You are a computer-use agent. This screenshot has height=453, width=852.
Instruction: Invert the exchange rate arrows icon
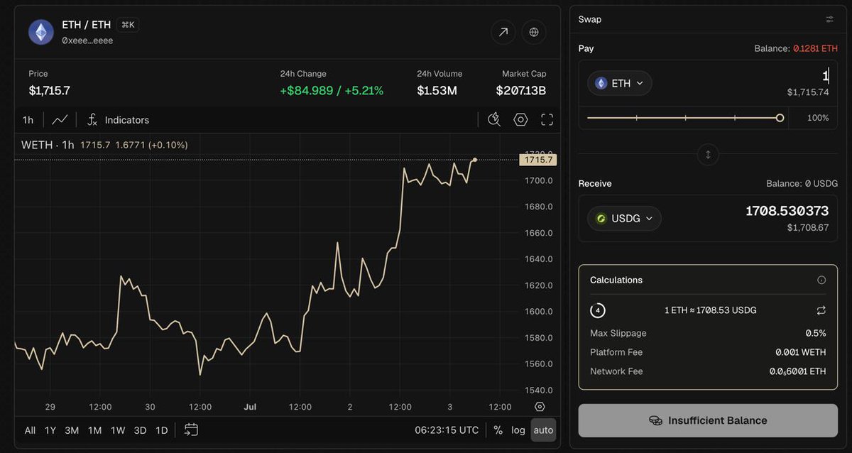tap(821, 310)
